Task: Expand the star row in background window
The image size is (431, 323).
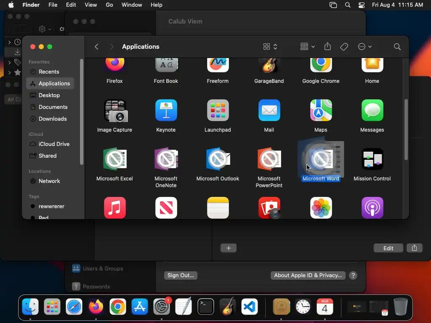Action: pyautogui.click(x=9, y=72)
